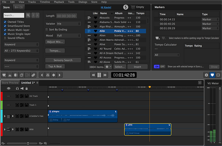Open the All - 273 Keyword(s) dropdown
This screenshot has height=146, width=222.
point(21,51)
